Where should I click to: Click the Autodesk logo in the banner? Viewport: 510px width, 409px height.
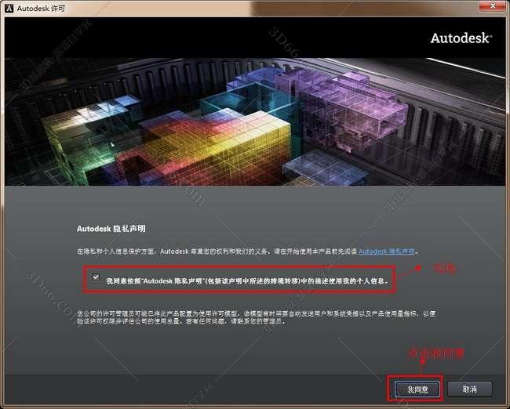tap(461, 38)
